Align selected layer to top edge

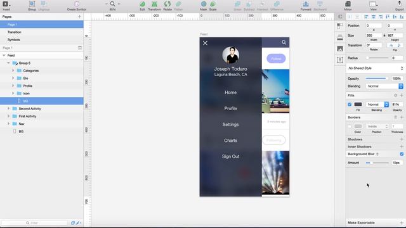[x=388, y=17]
